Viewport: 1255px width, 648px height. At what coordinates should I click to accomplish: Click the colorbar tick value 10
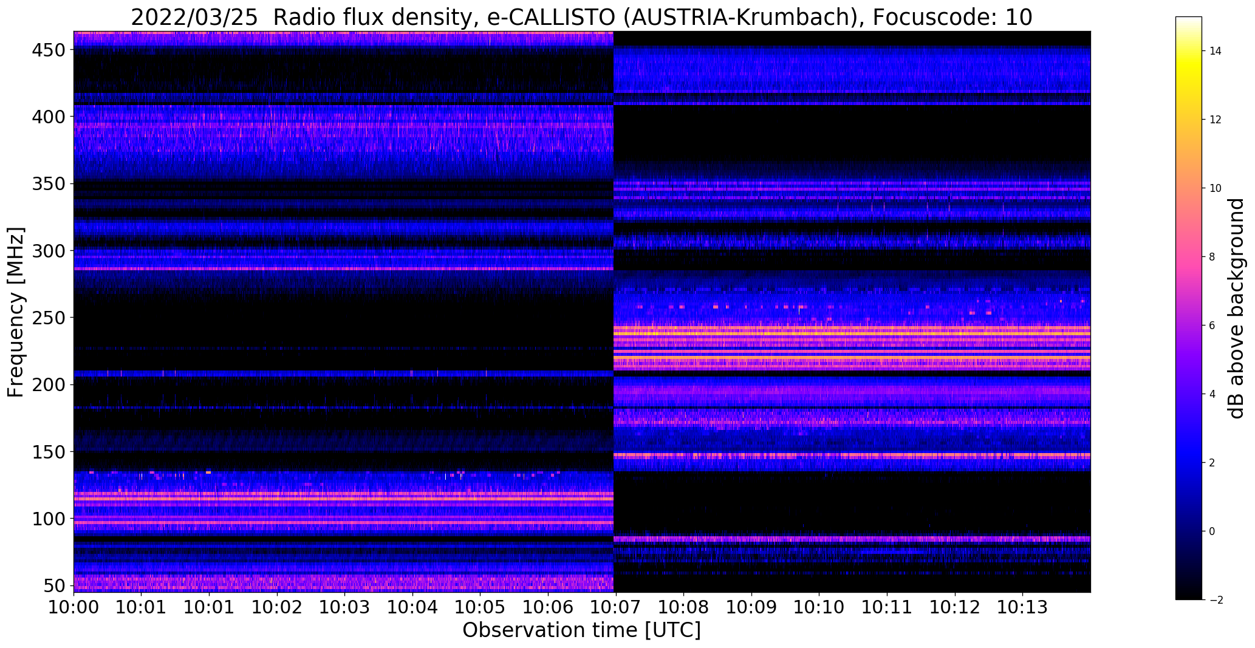1215,188
